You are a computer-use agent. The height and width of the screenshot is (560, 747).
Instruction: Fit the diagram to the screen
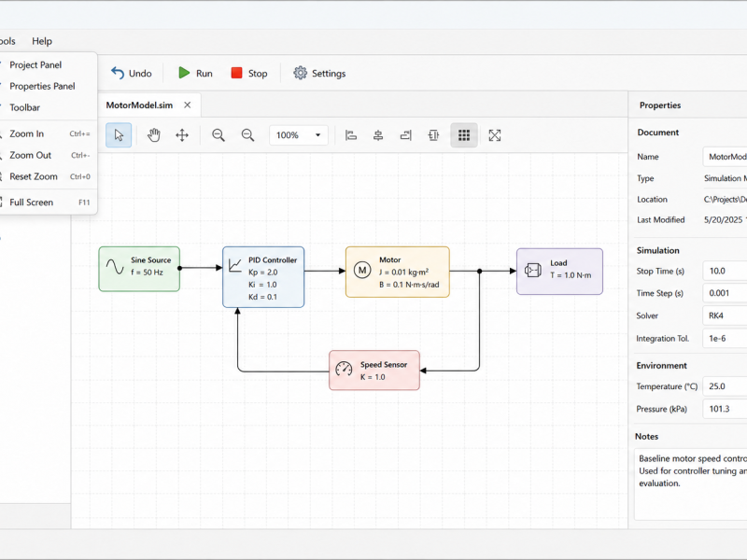click(x=495, y=135)
